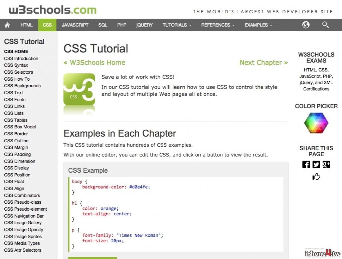342x259 pixels.
Task: Open CSS Image Opacity chapter
Action: [24, 230]
